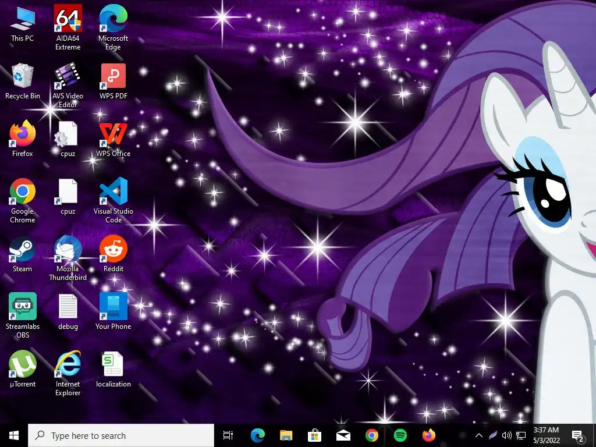Select the debug text file
Image resolution: width=596 pixels, height=447 pixels.
tap(68, 312)
